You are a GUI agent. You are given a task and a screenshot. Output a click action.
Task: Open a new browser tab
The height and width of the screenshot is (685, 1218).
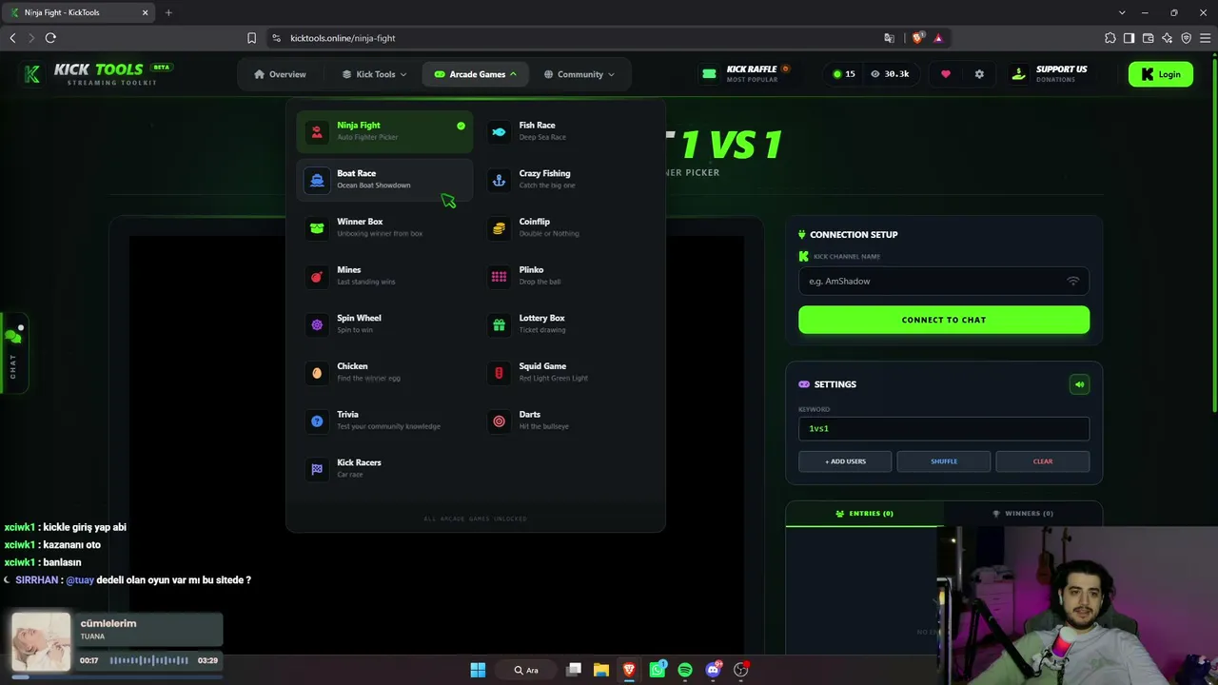tap(168, 12)
